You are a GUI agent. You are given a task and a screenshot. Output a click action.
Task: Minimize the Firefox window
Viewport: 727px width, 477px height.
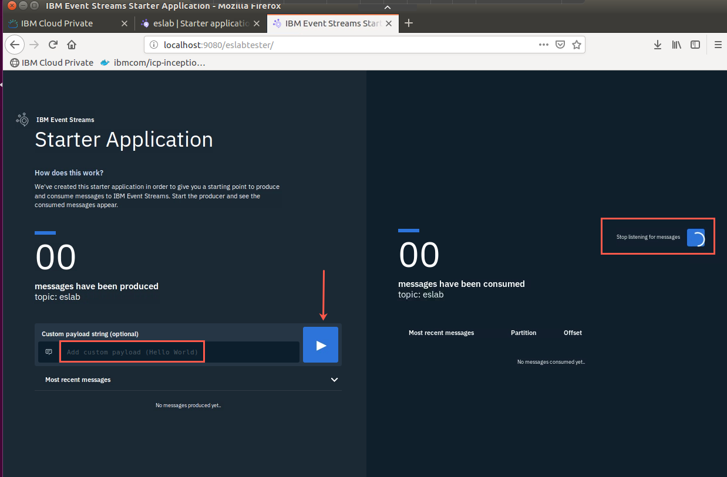click(x=22, y=6)
